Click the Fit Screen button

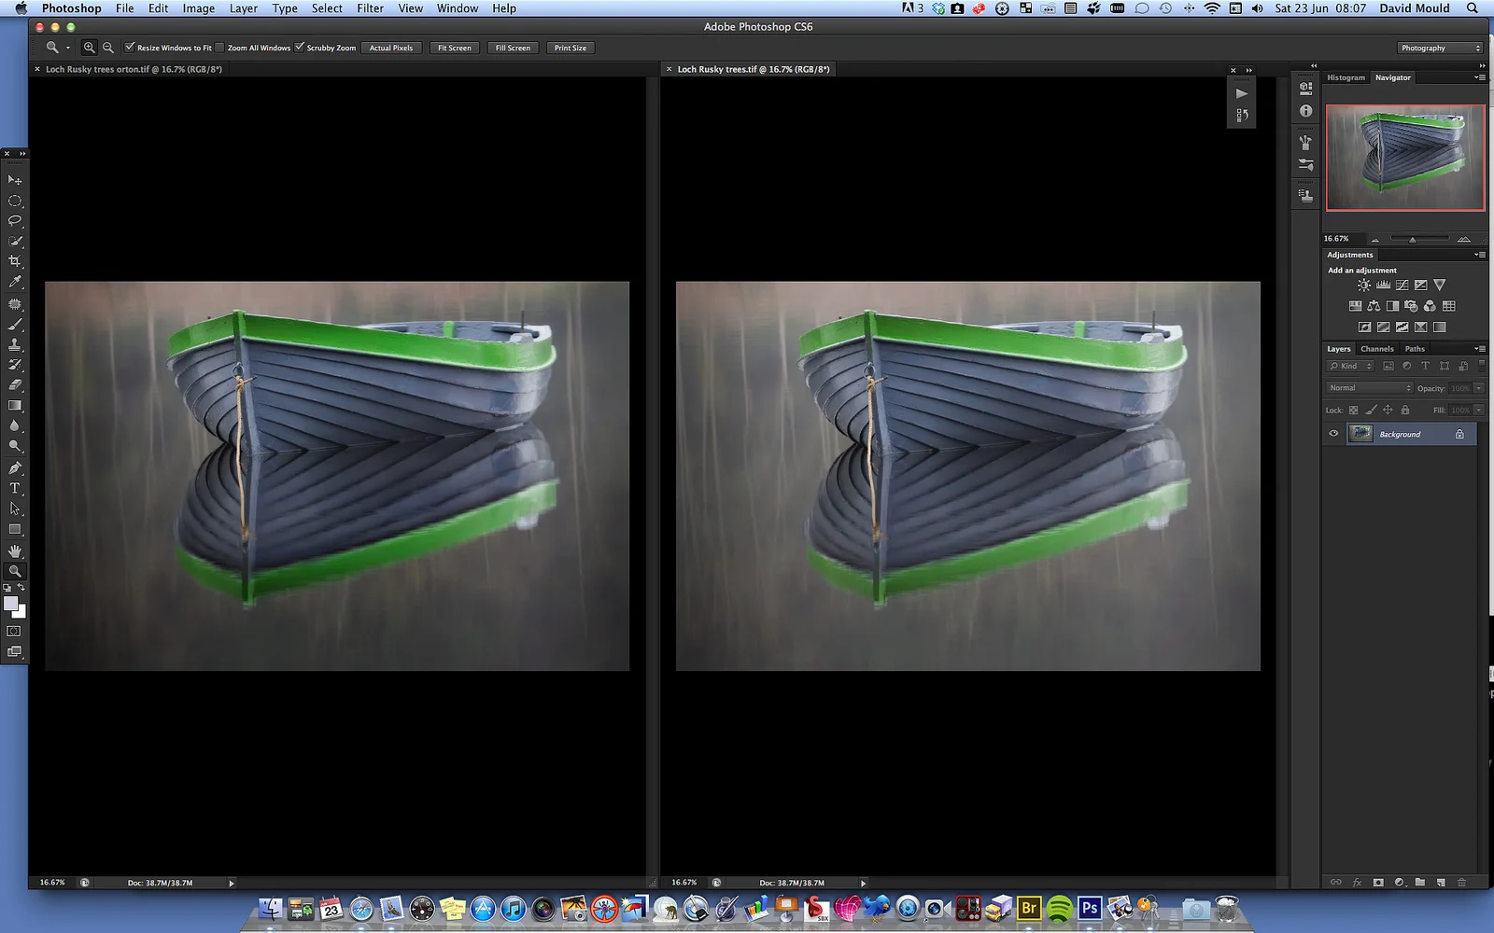[x=455, y=48]
